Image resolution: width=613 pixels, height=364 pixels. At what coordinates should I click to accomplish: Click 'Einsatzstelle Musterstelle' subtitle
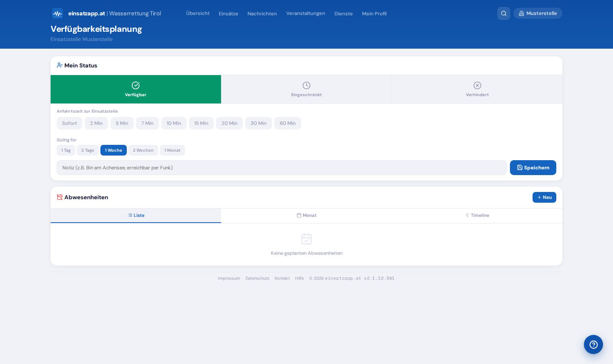coord(82,39)
